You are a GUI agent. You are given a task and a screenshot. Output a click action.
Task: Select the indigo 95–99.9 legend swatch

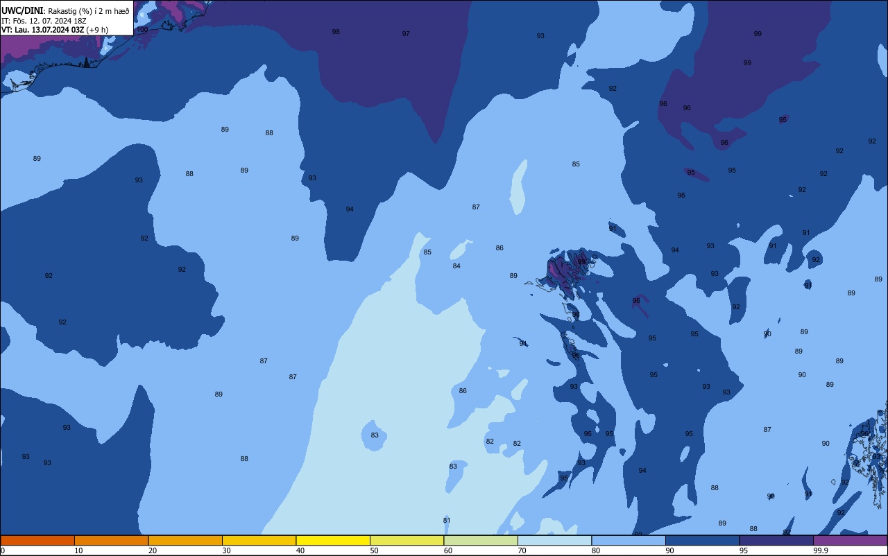point(776,540)
